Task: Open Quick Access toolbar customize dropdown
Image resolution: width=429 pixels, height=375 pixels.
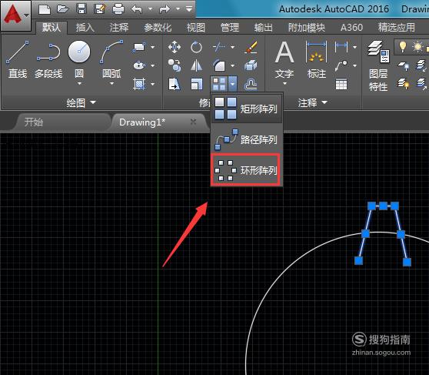Action: [189, 9]
